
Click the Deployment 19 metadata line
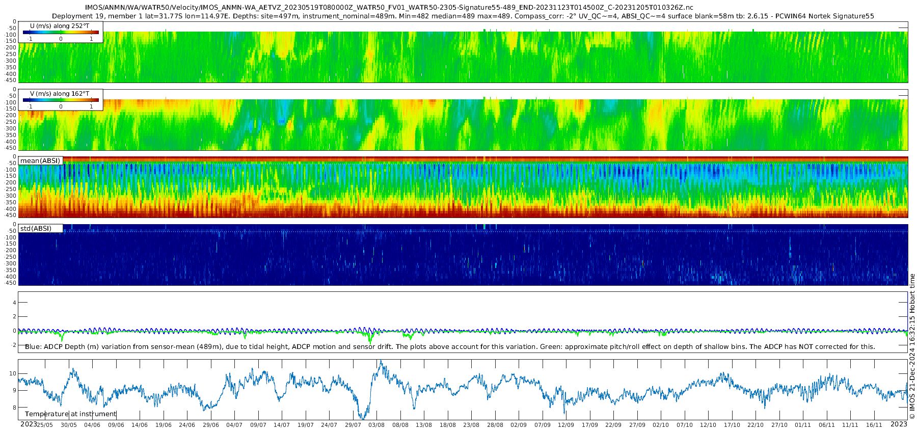(463, 16)
